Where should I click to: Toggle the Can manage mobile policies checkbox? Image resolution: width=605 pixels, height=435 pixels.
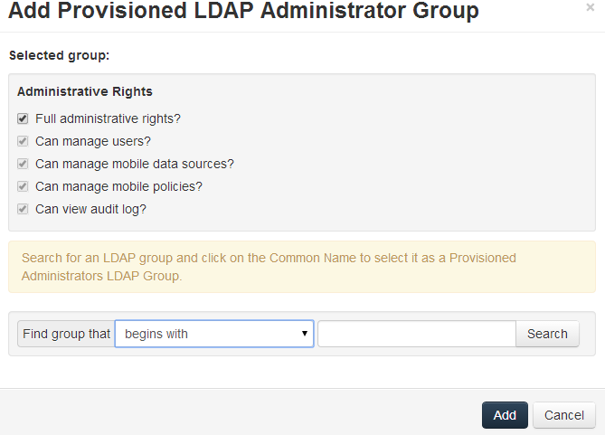click(23, 186)
